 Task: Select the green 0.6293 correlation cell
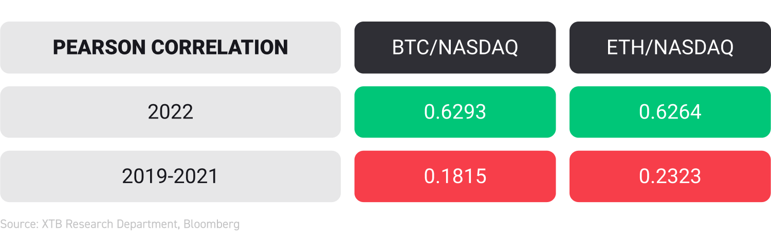[x=455, y=112]
